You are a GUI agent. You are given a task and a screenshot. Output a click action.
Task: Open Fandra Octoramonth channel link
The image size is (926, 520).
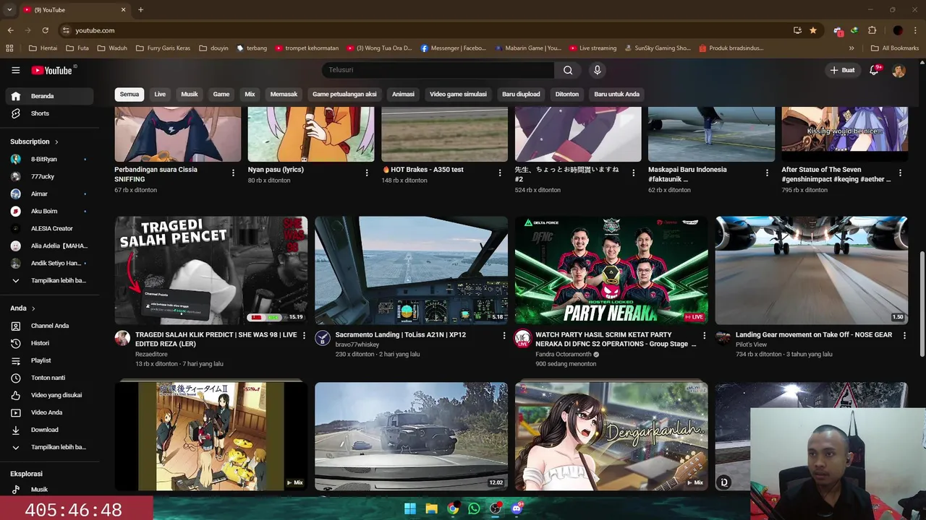[x=563, y=355]
